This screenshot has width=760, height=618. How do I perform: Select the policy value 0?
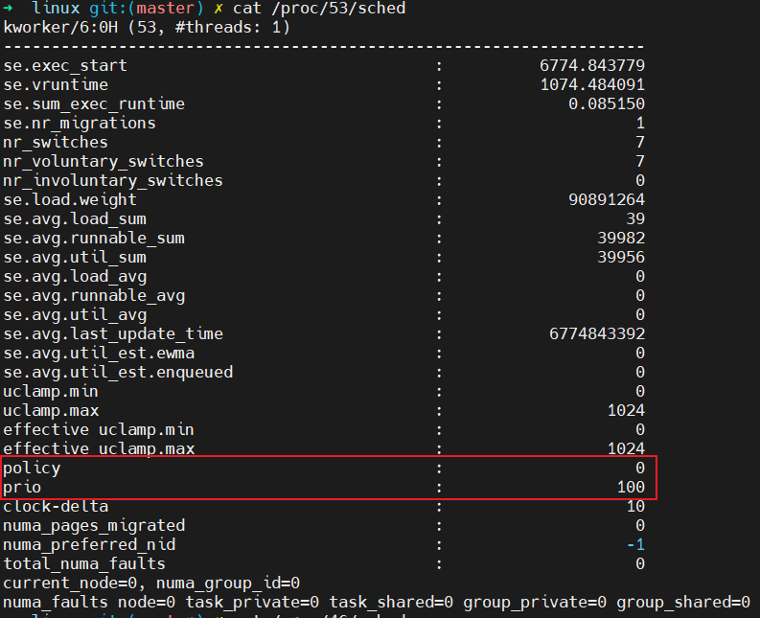pos(640,469)
